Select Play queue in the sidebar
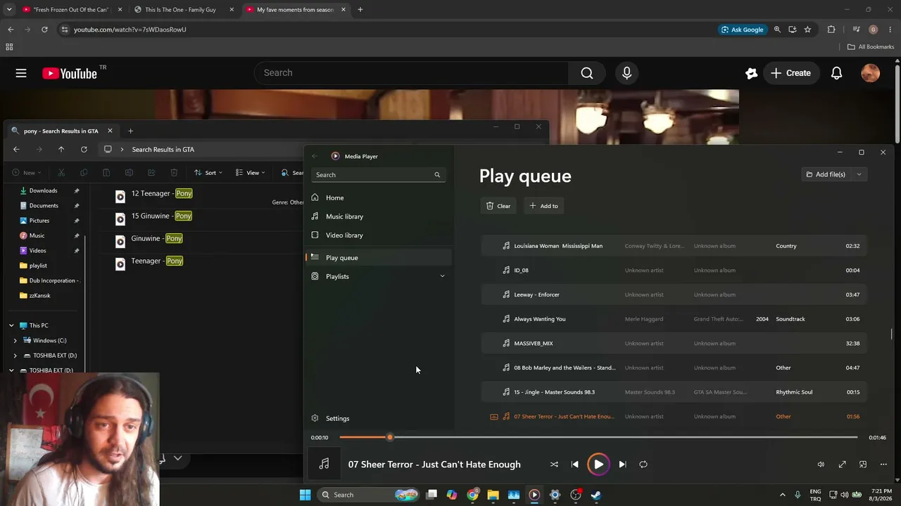Viewport: 901px width, 506px height. coord(379,258)
